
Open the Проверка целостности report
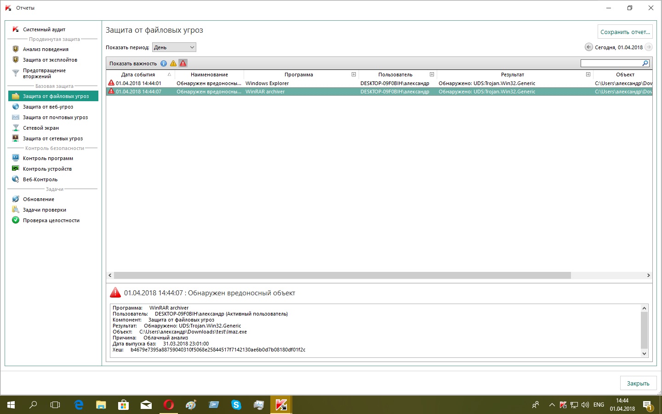51,220
